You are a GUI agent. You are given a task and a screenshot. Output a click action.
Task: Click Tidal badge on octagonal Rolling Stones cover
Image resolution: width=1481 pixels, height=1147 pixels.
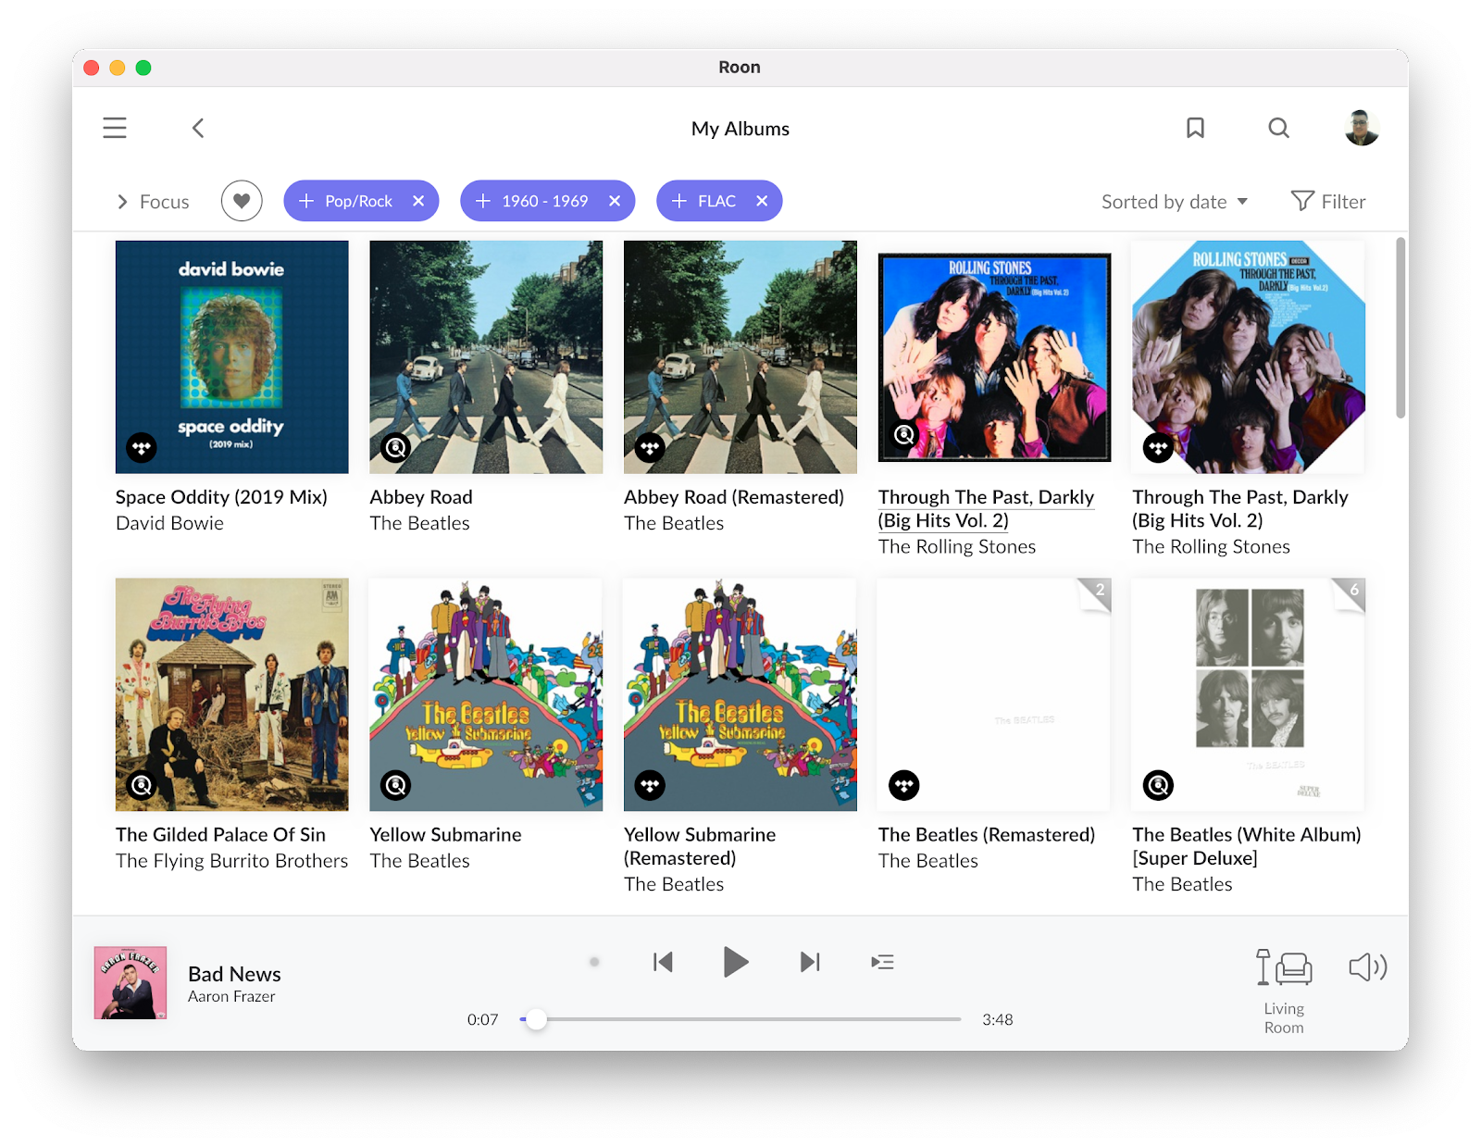point(1158,448)
